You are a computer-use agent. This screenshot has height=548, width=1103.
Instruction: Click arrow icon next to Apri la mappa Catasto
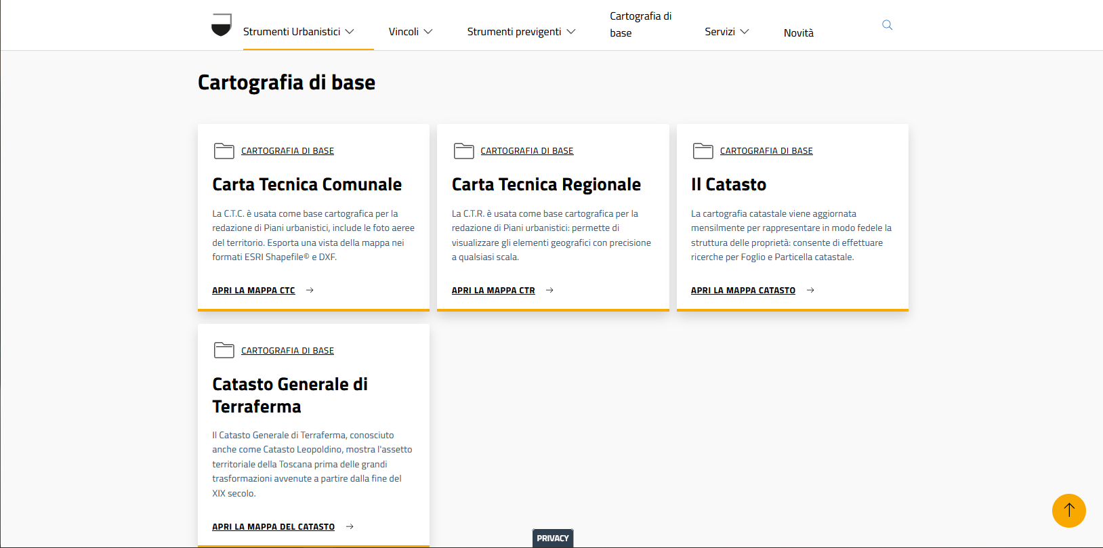(810, 290)
